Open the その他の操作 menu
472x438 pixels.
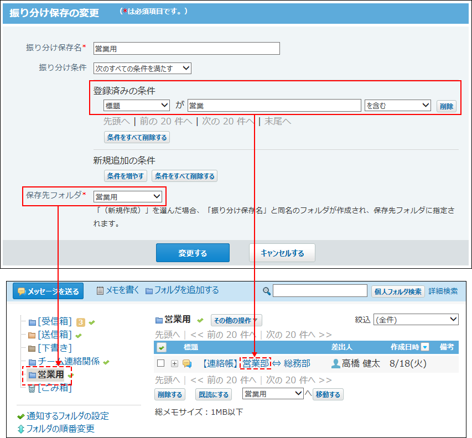click(236, 320)
